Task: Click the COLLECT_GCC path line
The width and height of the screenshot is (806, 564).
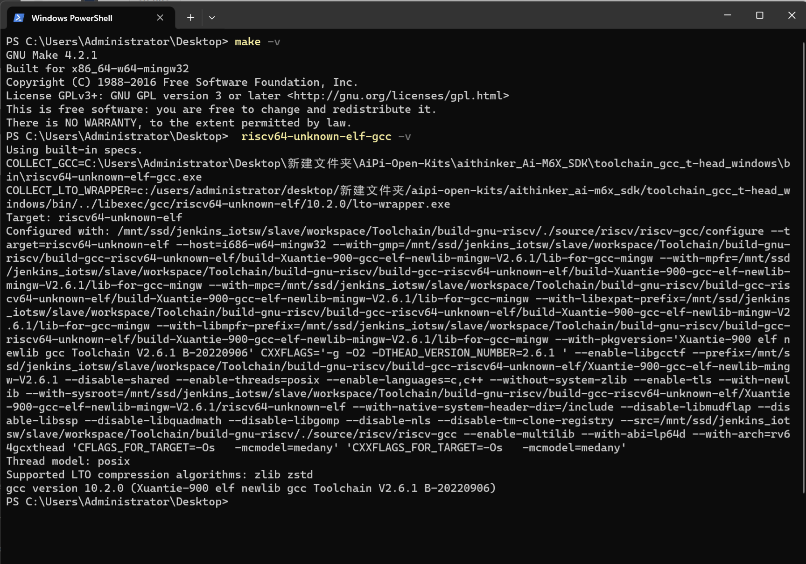Action: pos(398,170)
